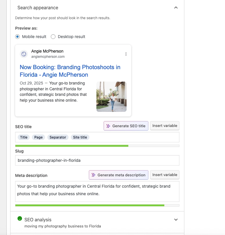225x235 pixels.
Task: Click into the Meta description text area
Action: pyautogui.click(x=97, y=191)
